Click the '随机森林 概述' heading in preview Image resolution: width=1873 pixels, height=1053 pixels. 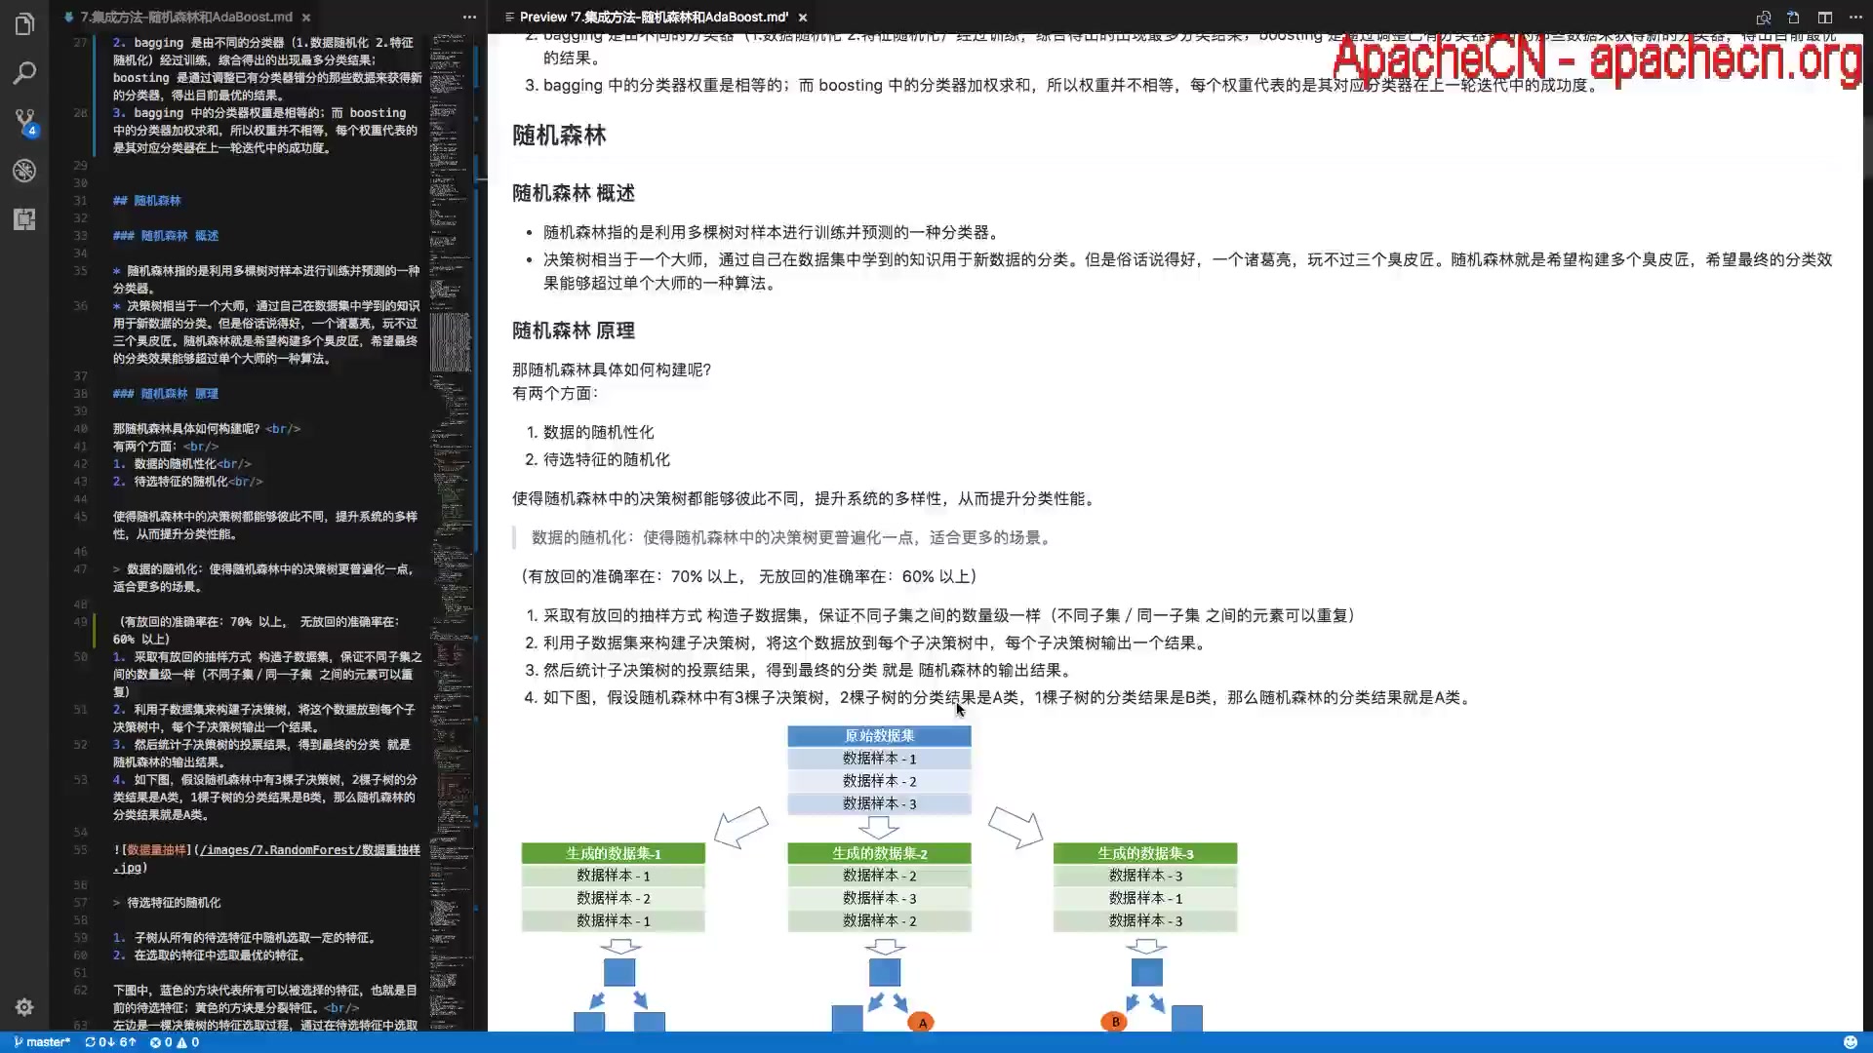pyautogui.click(x=574, y=193)
